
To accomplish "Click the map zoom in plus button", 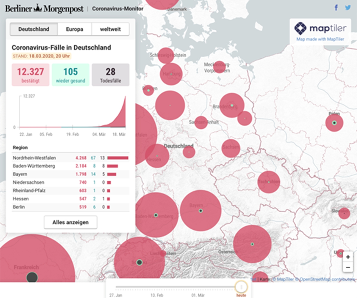I will [x=348, y=256].
